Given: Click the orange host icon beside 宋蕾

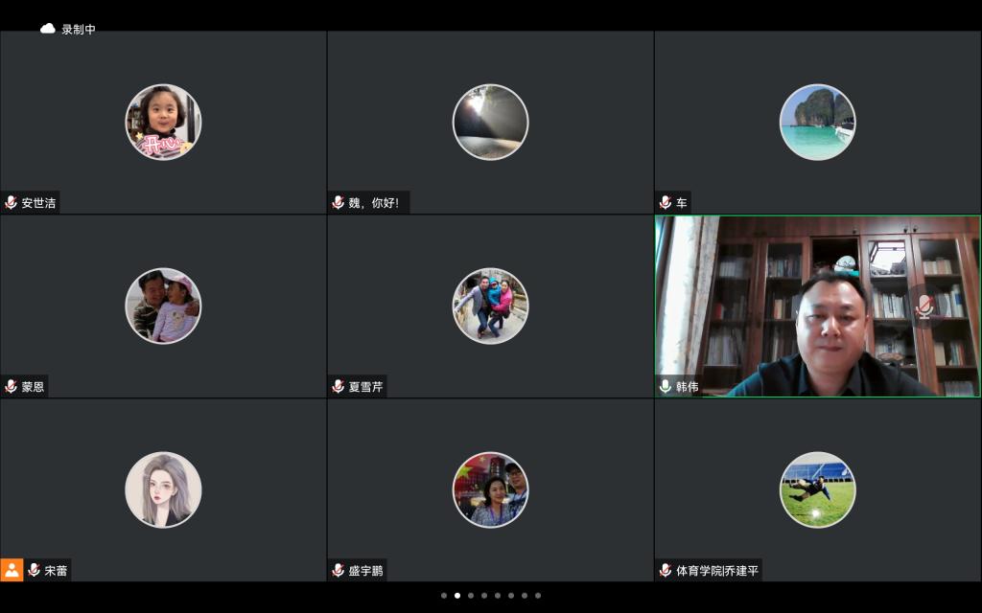Looking at the screenshot, I should [x=12, y=570].
